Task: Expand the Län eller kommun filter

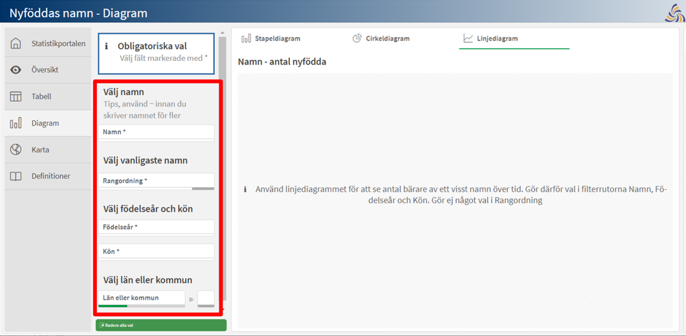Action: pyautogui.click(x=141, y=298)
